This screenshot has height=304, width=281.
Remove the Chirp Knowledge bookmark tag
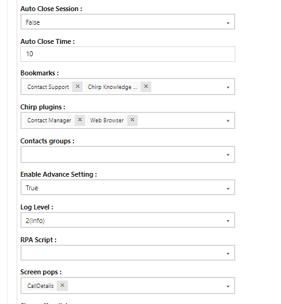point(146,87)
